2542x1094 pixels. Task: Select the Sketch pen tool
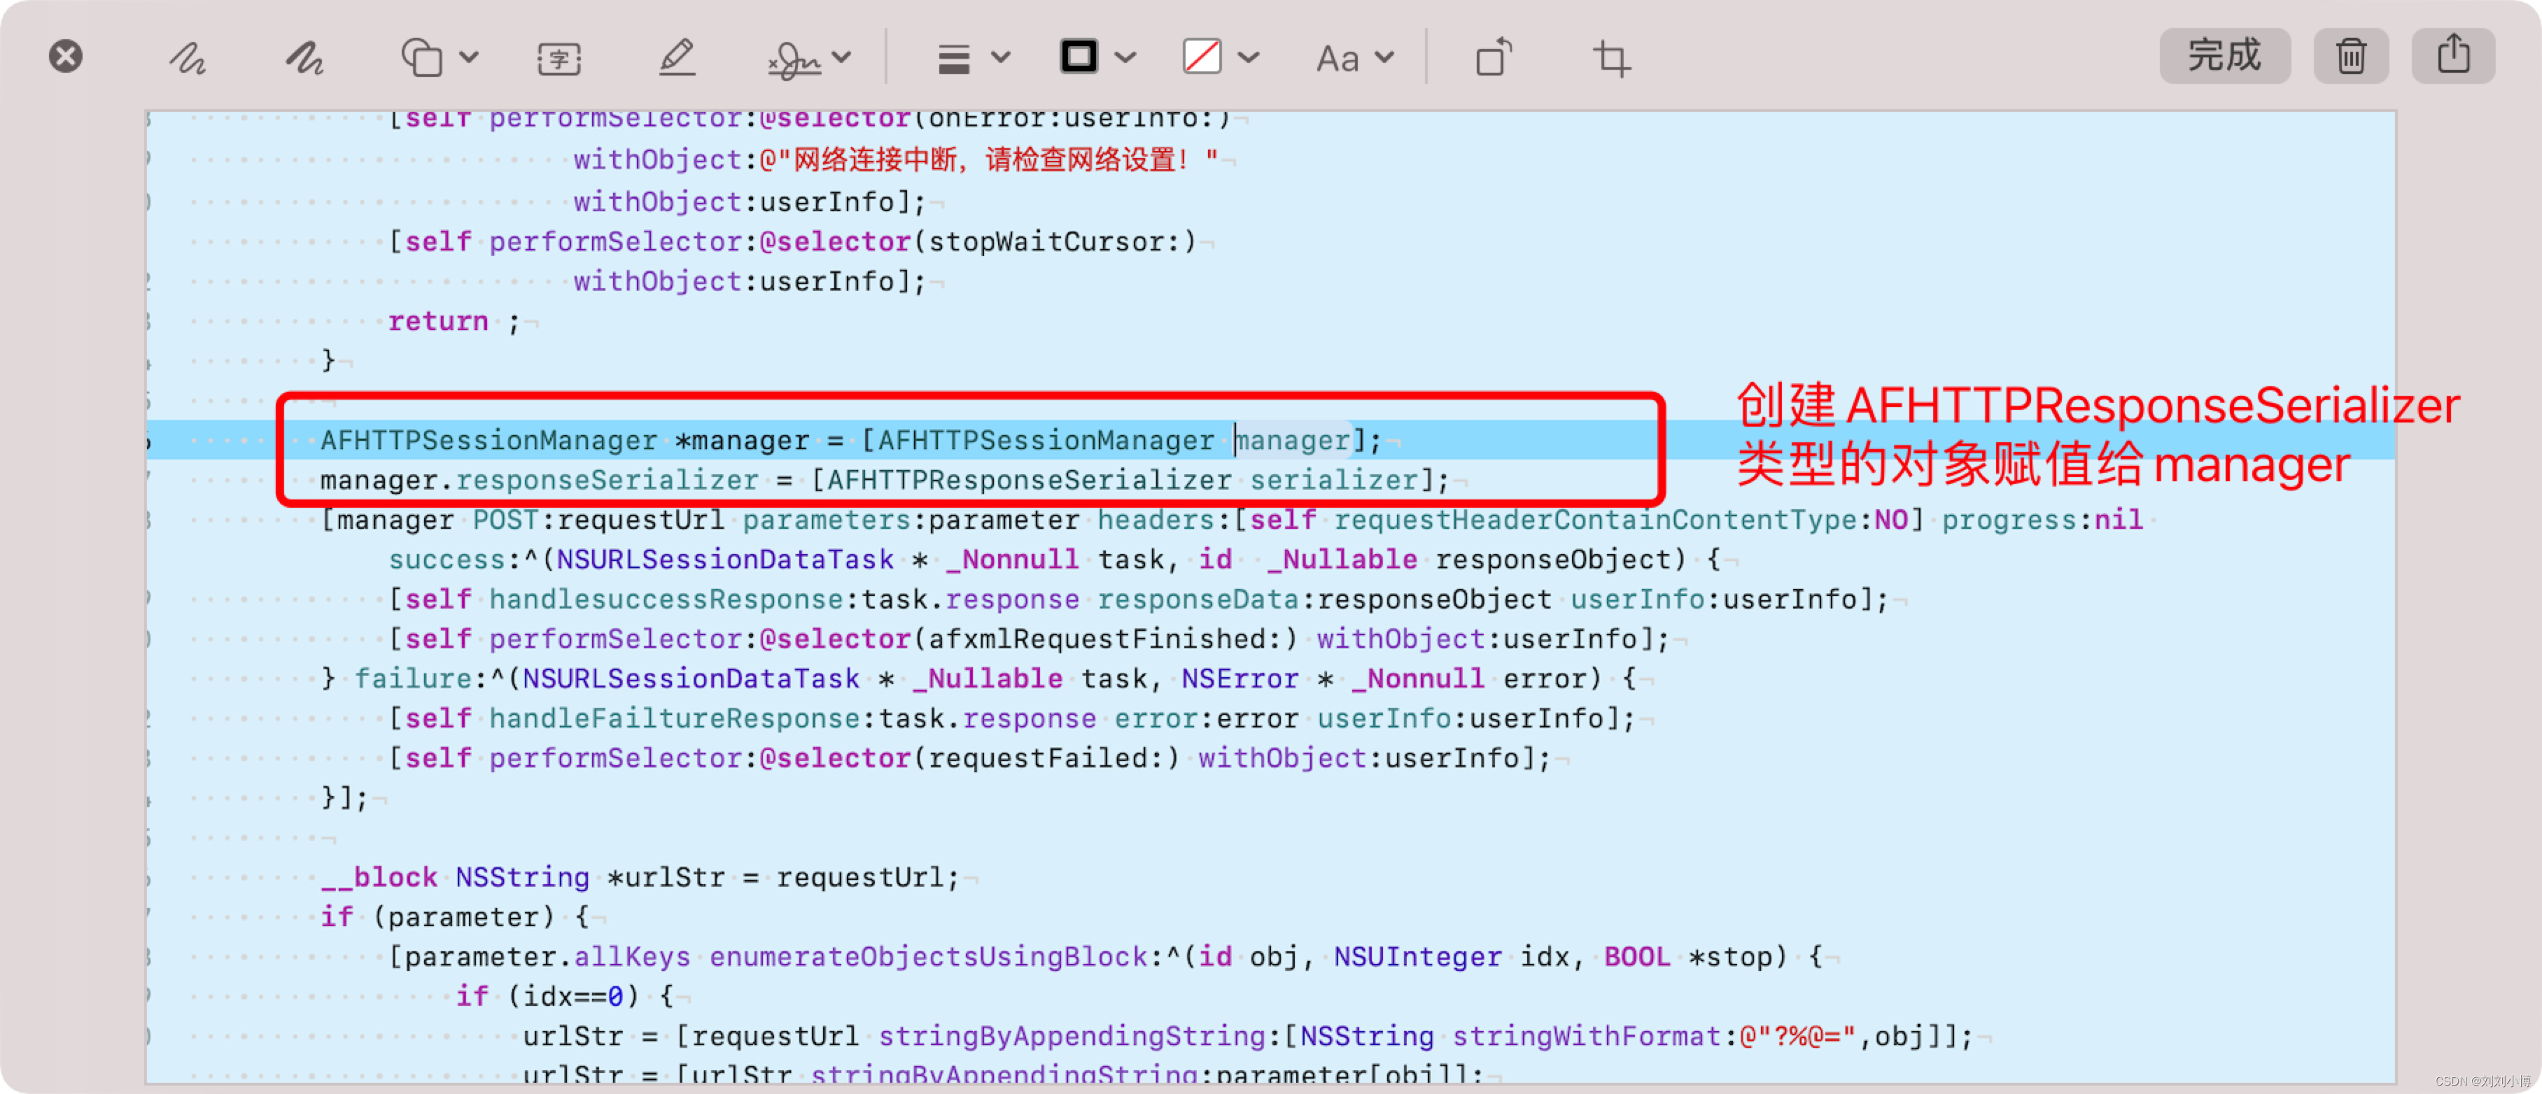[x=186, y=58]
